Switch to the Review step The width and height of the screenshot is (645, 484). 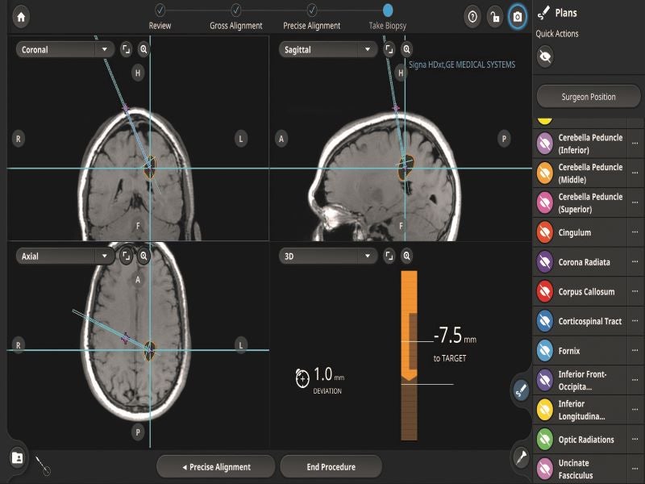(160, 10)
